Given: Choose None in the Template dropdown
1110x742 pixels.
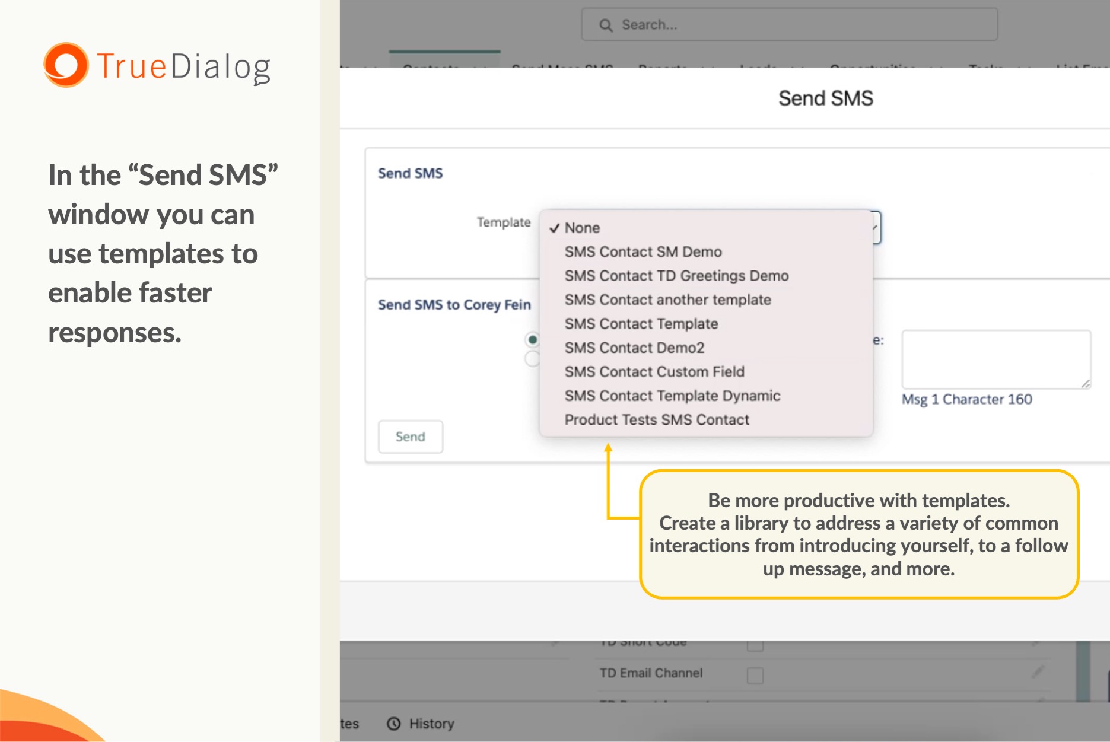Looking at the screenshot, I should (x=582, y=228).
